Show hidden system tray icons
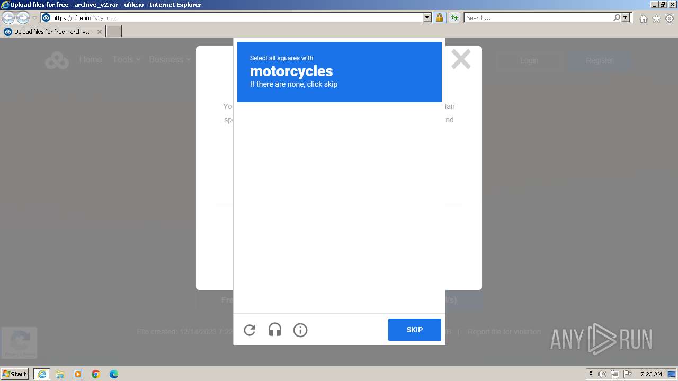This screenshot has width=678, height=381. point(591,374)
